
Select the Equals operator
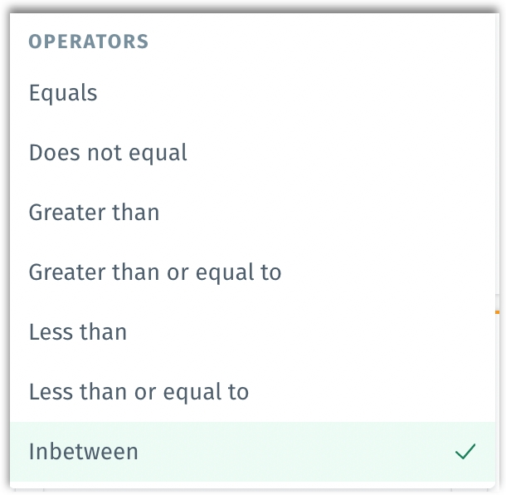(63, 93)
